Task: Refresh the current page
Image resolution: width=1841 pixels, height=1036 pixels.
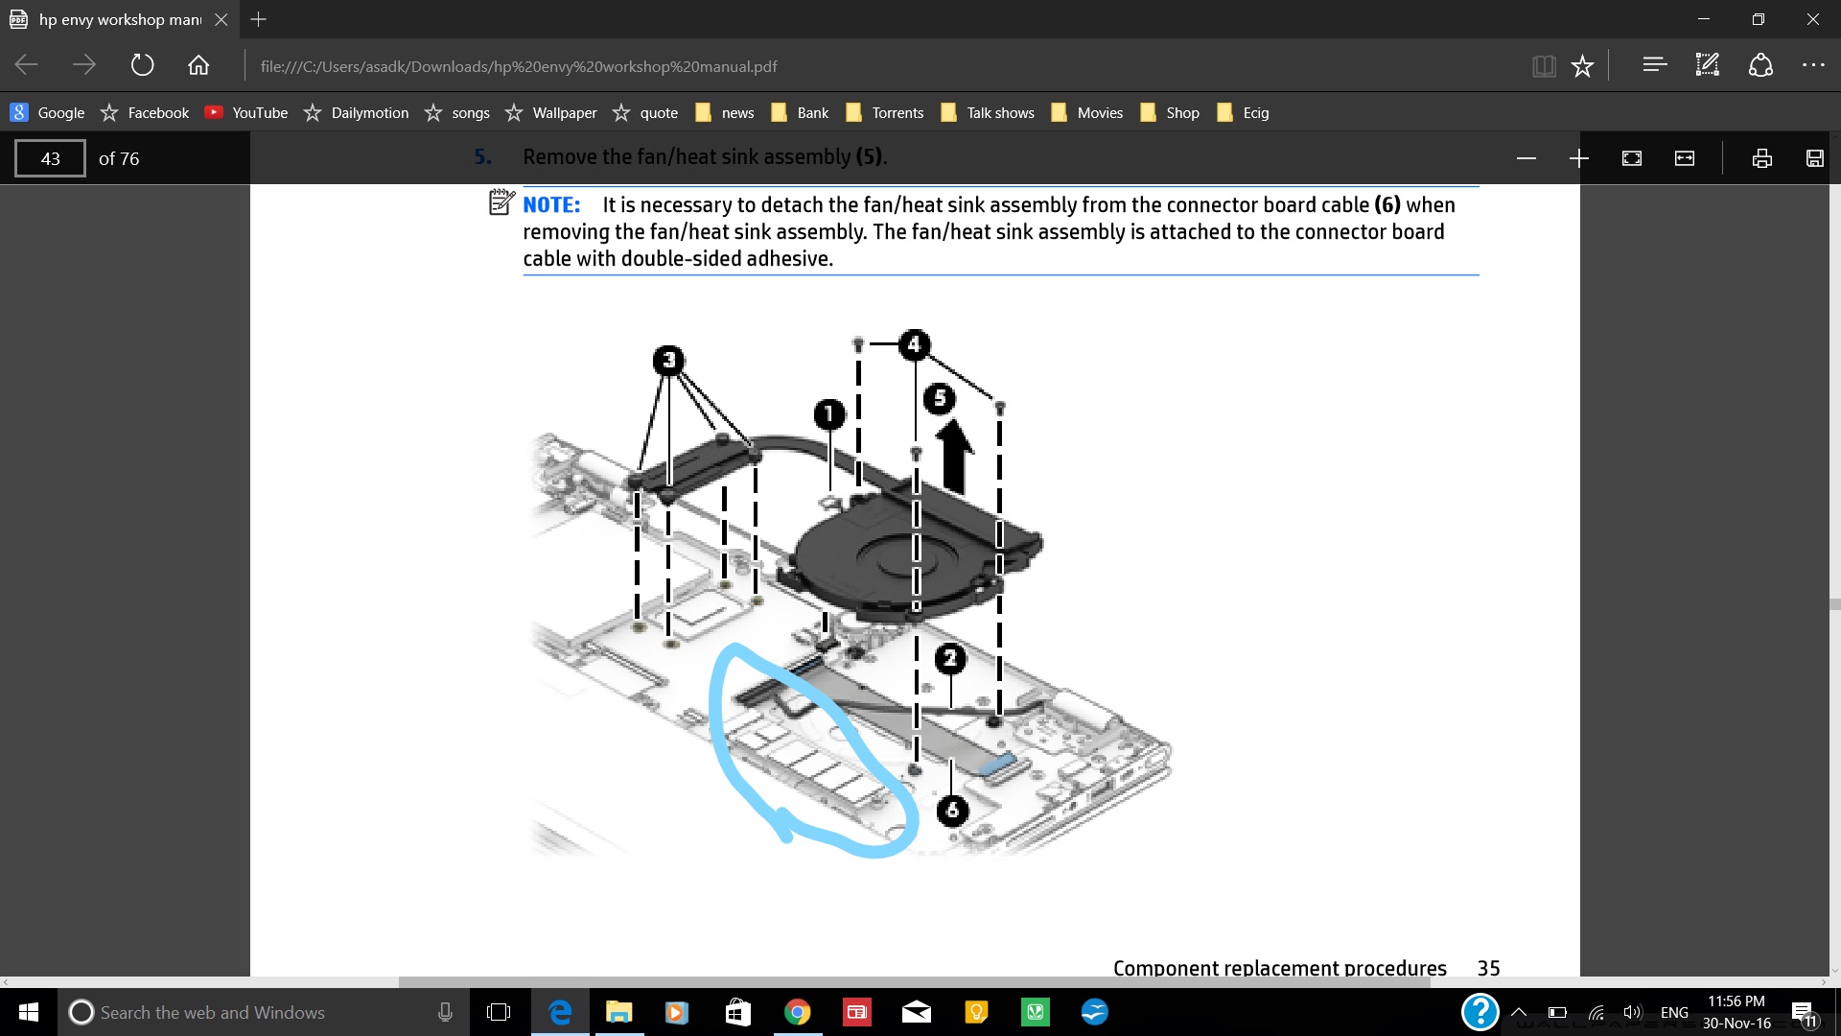Action: 142,65
